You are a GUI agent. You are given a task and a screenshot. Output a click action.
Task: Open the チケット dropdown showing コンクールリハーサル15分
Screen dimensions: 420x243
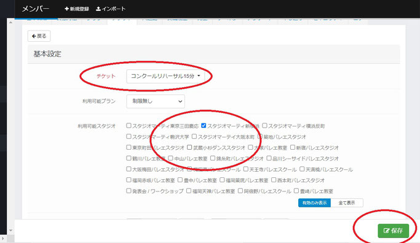pos(165,76)
